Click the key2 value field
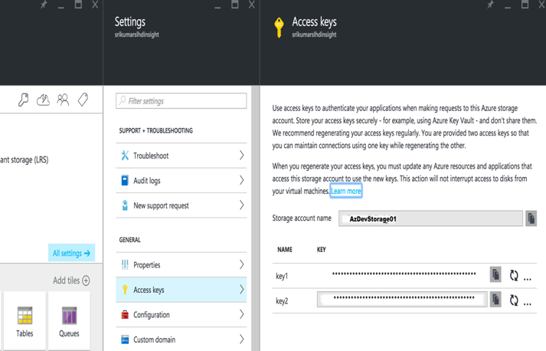The height and width of the screenshot is (351, 546). pos(402,300)
